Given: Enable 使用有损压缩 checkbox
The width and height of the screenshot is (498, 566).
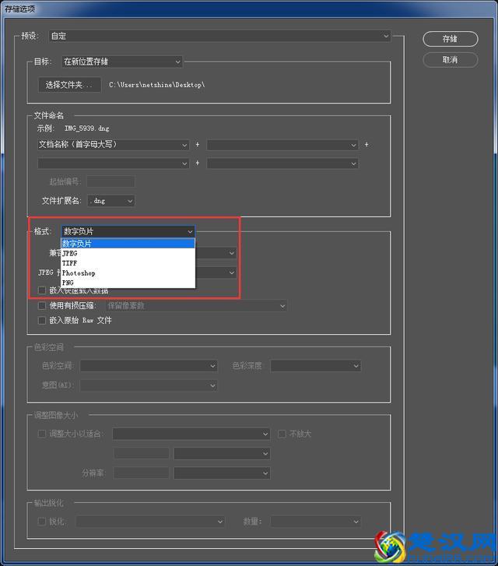Looking at the screenshot, I should tap(42, 306).
